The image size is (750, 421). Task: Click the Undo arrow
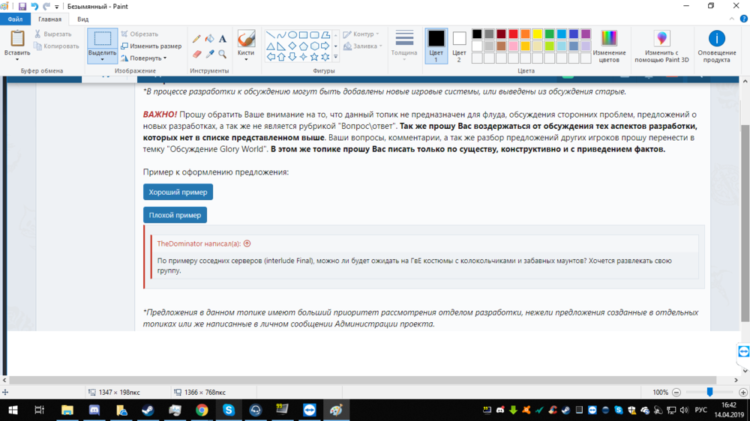[34, 6]
